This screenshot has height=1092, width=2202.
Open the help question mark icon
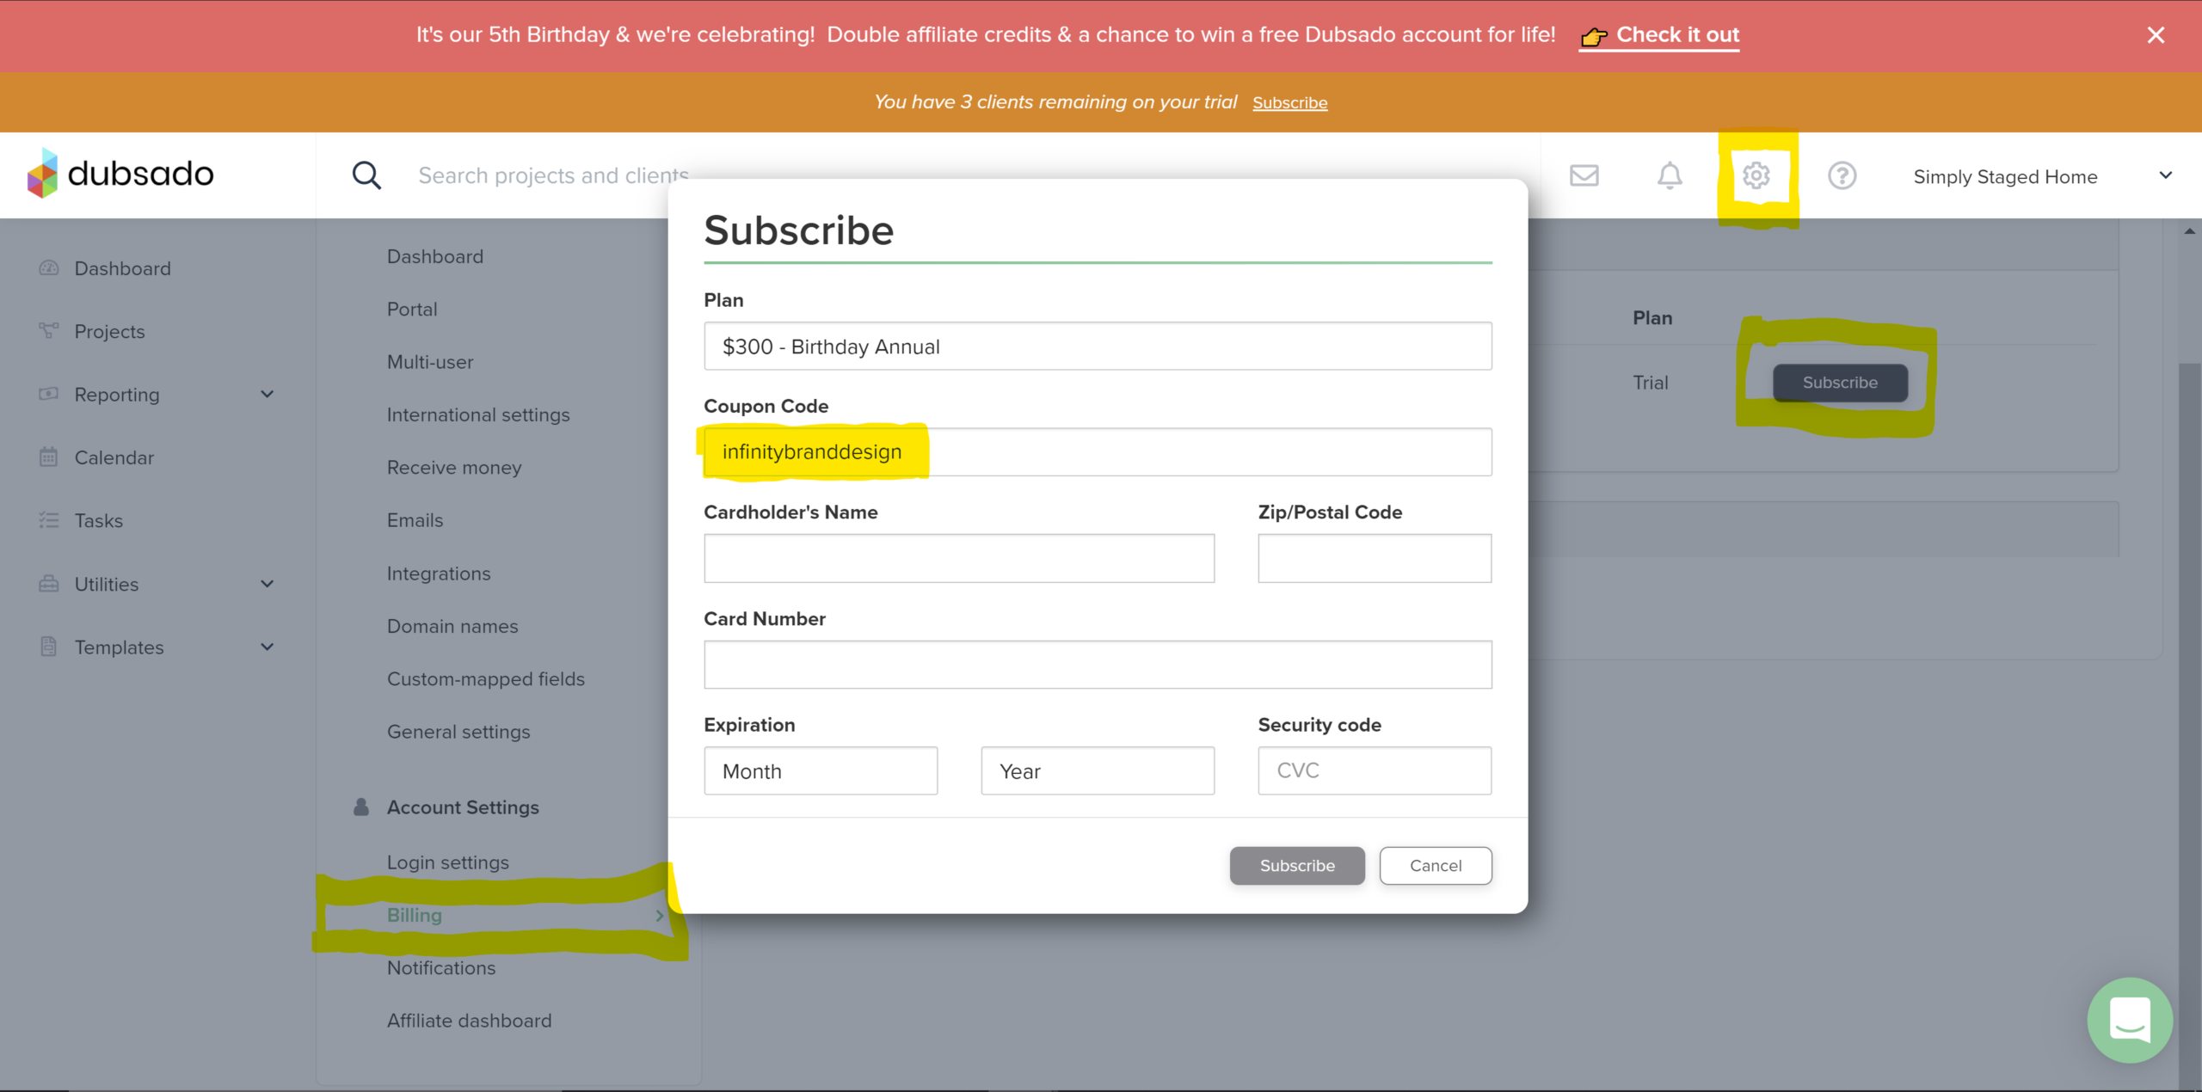1842,175
